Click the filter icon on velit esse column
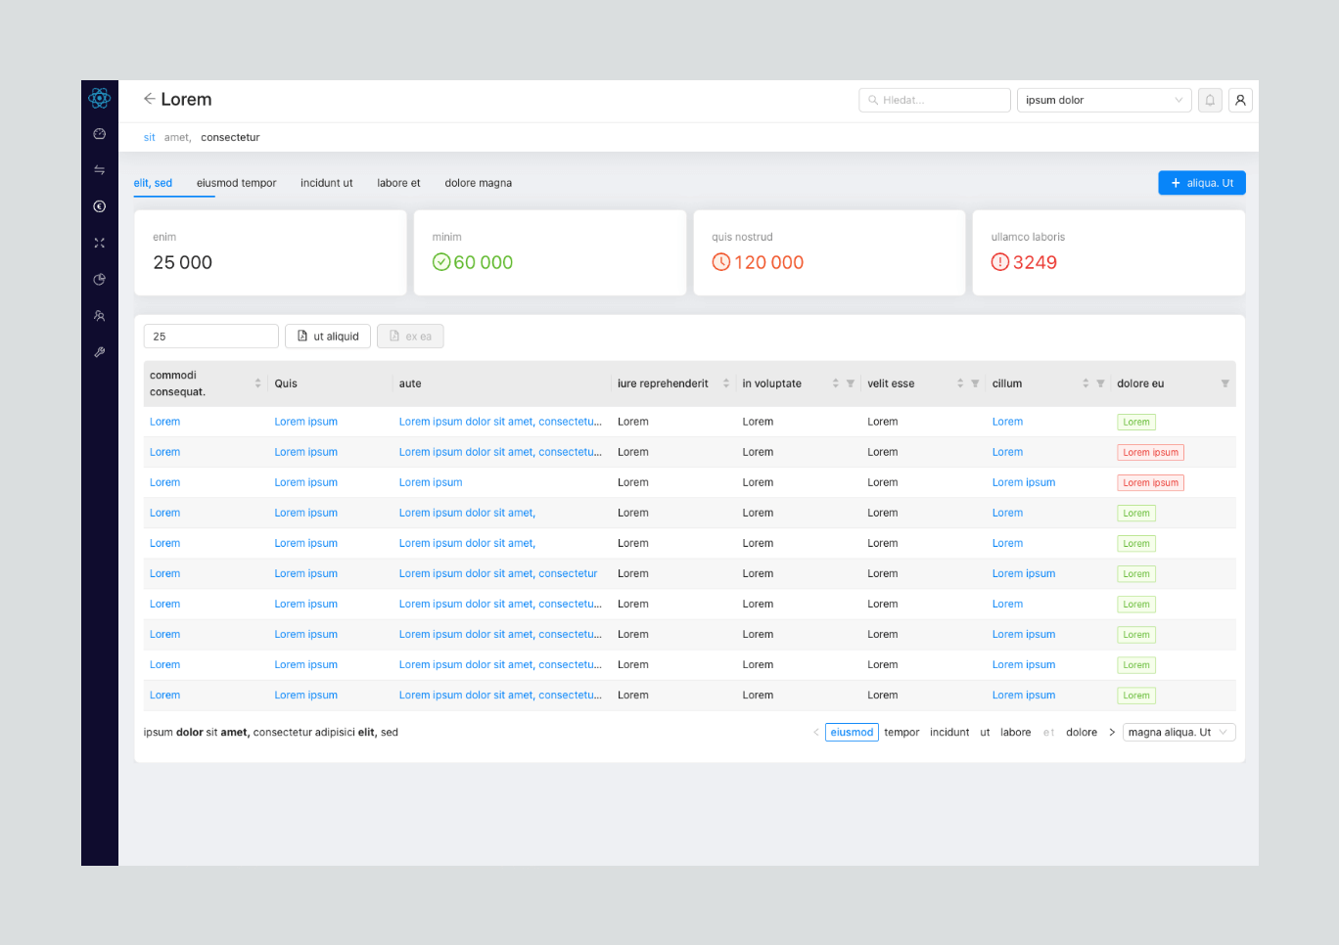 [x=975, y=383]
